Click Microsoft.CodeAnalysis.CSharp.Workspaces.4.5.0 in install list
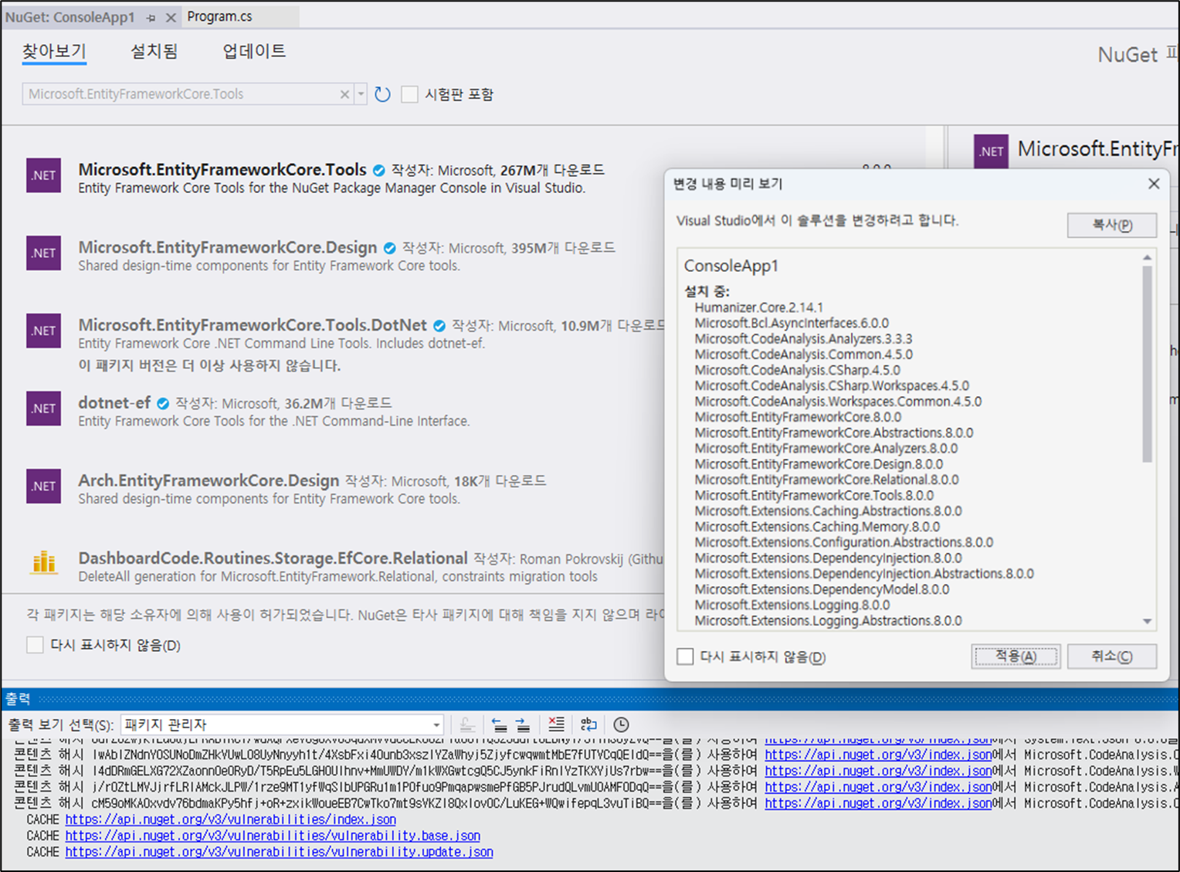The width and height of the screenshot is (1180, 872). pyautogui.click(x=832, y=385)
